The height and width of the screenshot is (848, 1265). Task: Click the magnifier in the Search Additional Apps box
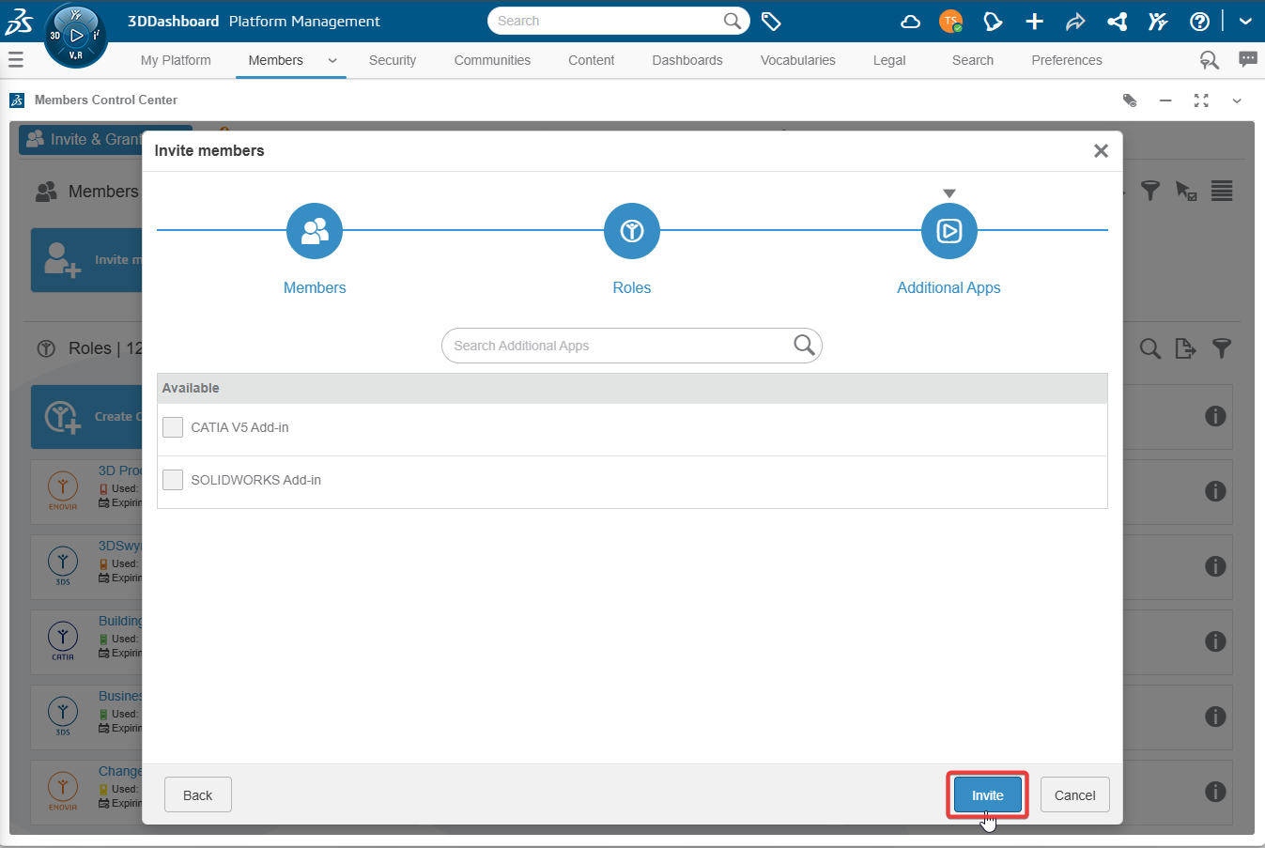click(804, 345)
